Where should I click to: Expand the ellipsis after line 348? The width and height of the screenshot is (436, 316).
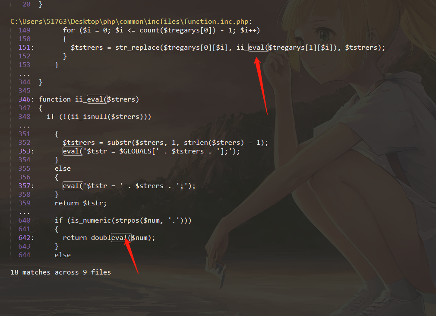click(x=24, y=126)
